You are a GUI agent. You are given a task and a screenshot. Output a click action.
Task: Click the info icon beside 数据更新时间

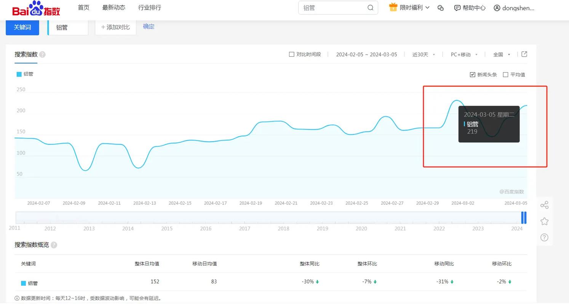point(17,298)
